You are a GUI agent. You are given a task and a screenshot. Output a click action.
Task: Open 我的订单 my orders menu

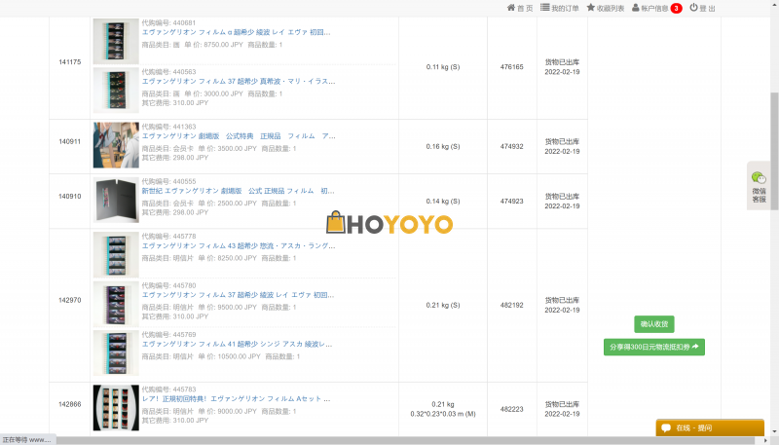(559, 8)
